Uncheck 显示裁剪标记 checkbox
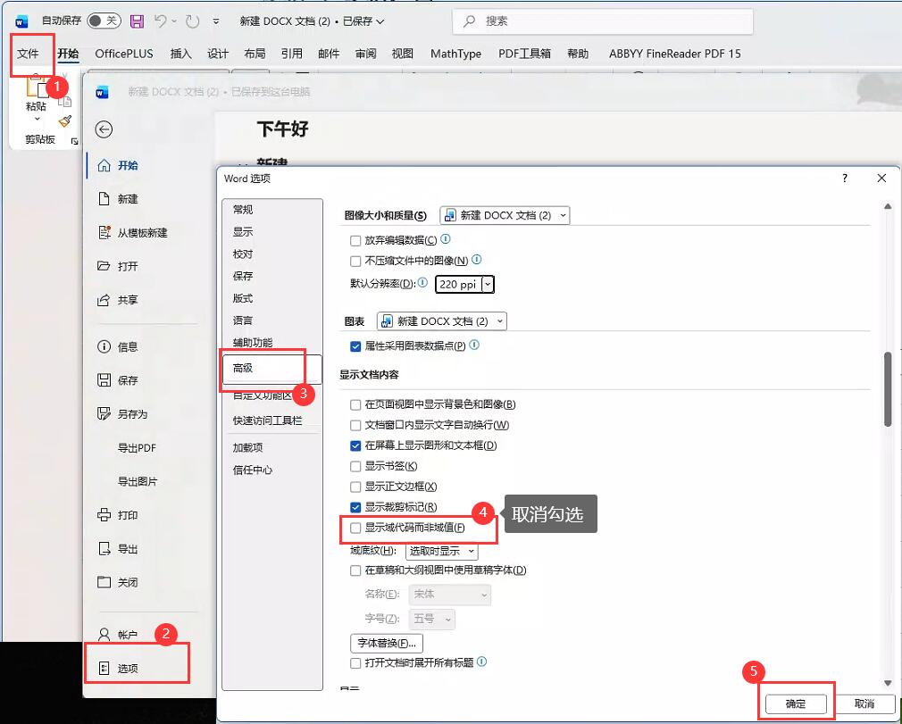Image resolution: width=902 pixels, height=724 pixels. (x=356, y=507)
